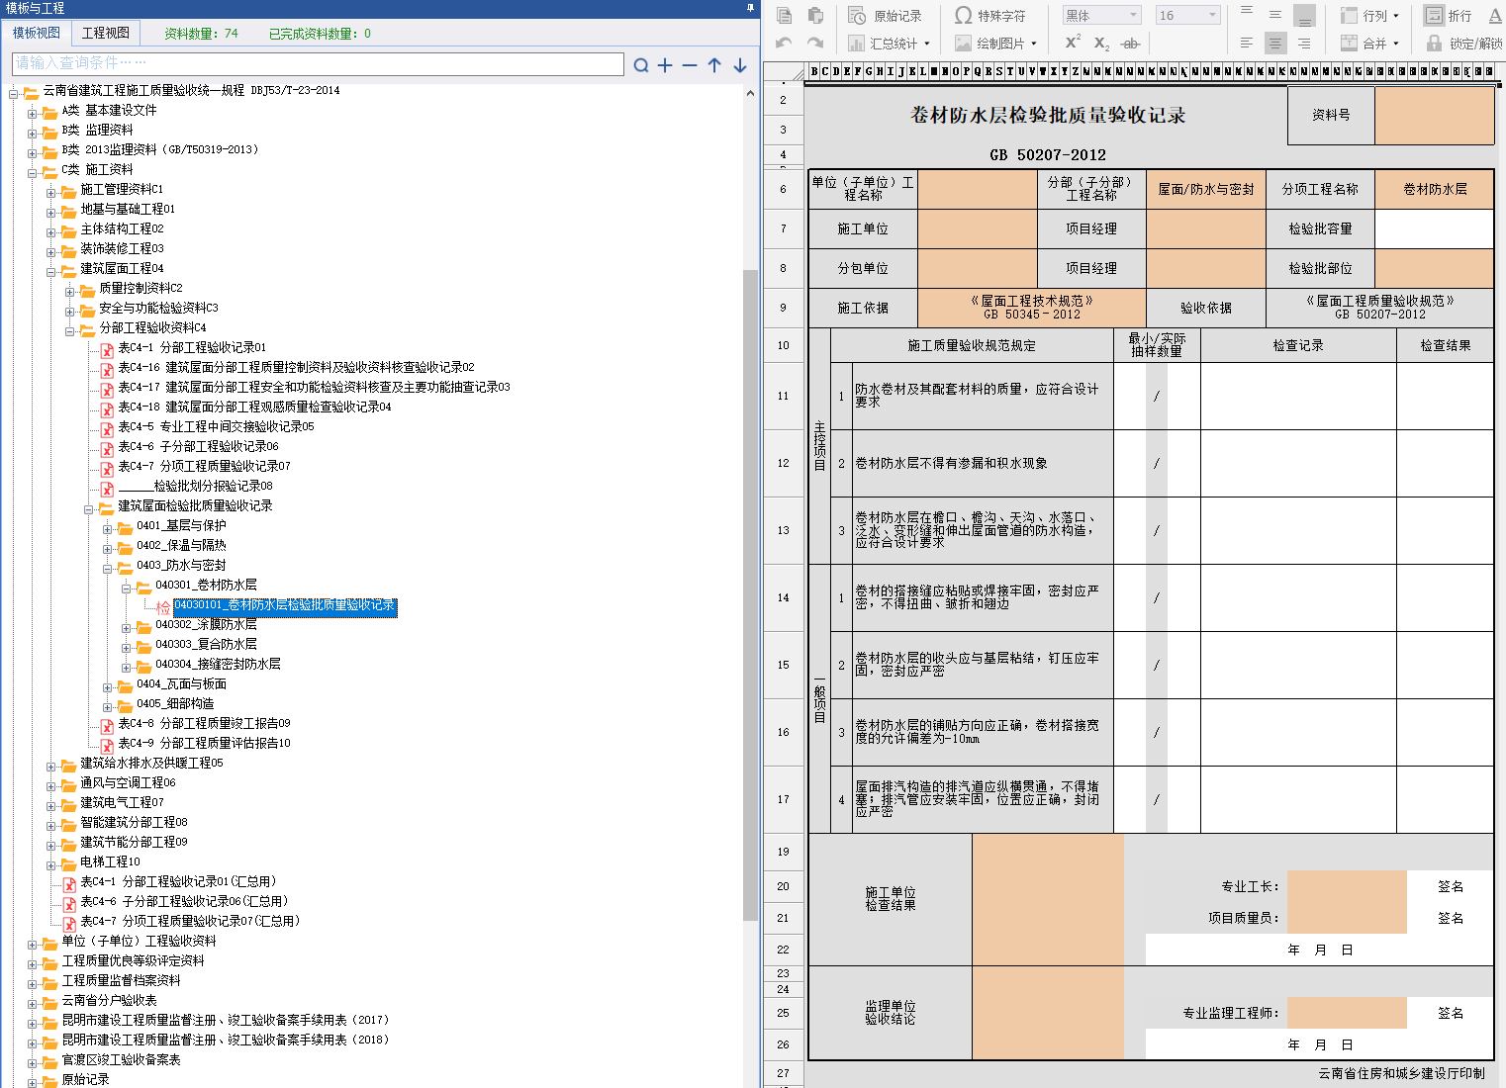1506x1088 pixels.
Task: Open the font size 16 dropdown
Action: [1212, 15]
